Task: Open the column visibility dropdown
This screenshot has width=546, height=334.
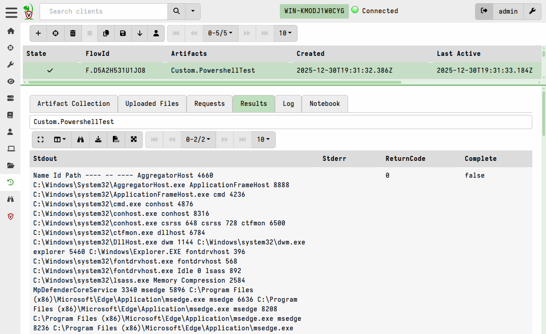Action: pyautogui.click(x=59, y=140)
